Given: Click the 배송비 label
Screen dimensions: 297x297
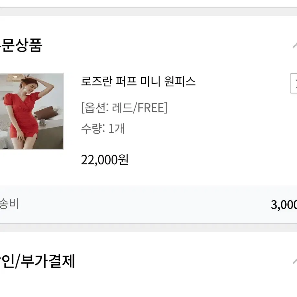Looking at the screenshot, I should pyautogui.click(x=9, y=204).
